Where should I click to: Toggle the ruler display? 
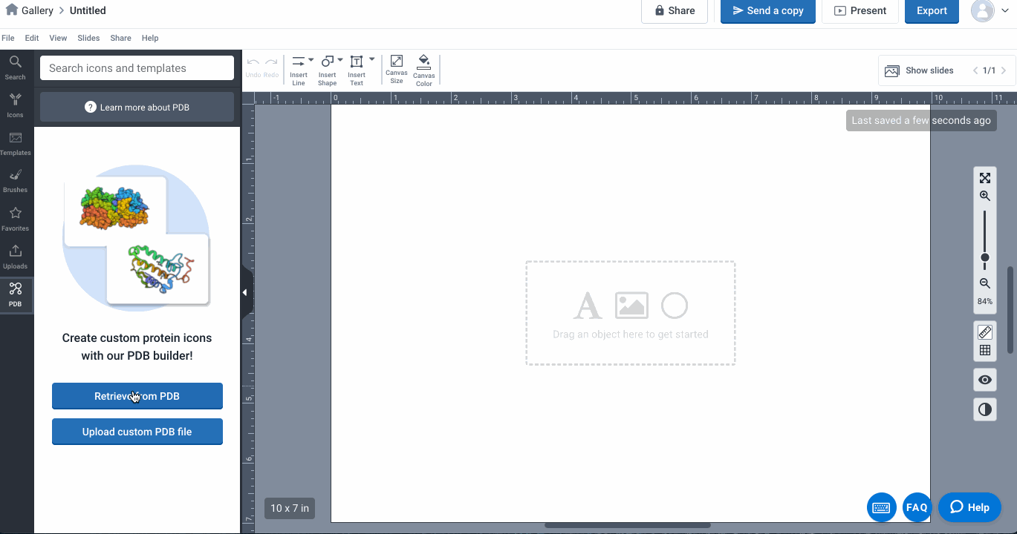coord(985,332)
